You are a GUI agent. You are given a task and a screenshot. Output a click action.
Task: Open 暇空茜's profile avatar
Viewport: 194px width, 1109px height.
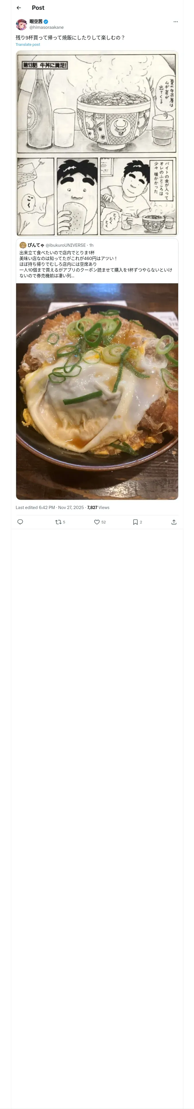[22, 24]
